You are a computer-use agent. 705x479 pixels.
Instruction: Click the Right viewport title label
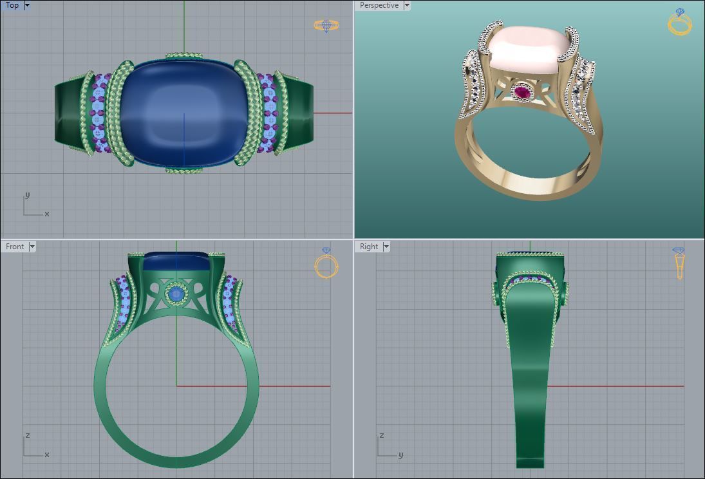coord(369,247)
